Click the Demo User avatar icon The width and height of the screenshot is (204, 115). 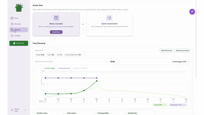tap(12, 110)
